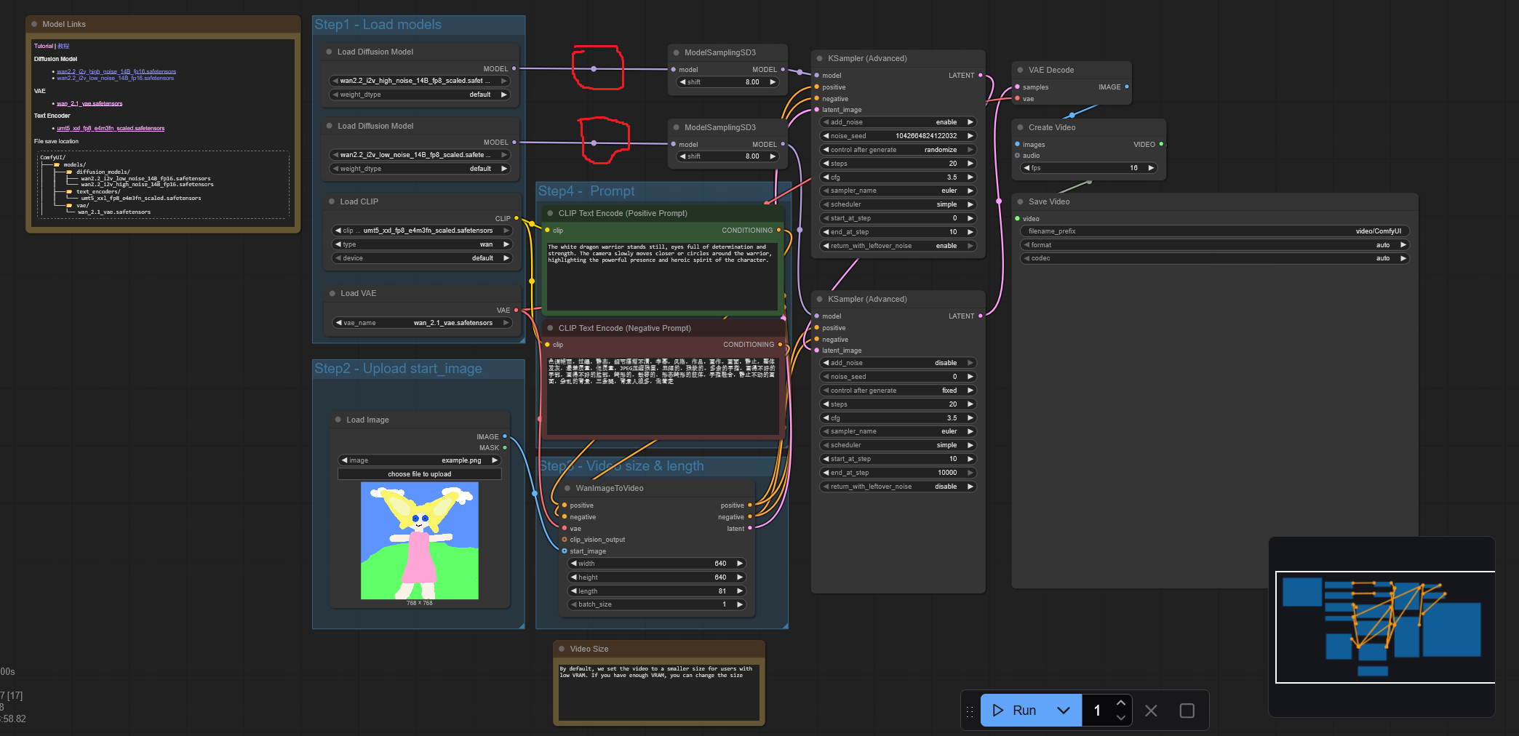Click the filename_prefix field video/ComfyUI
The width and height of the screenshot is (1519, 736).
point(1215,231)
